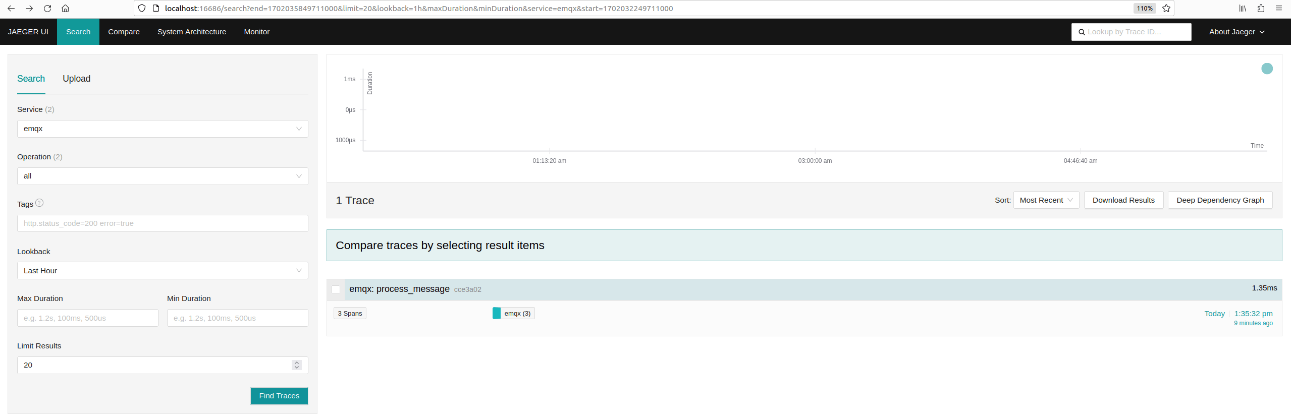Click the Tags help question-mark icon

pos(39,203)
